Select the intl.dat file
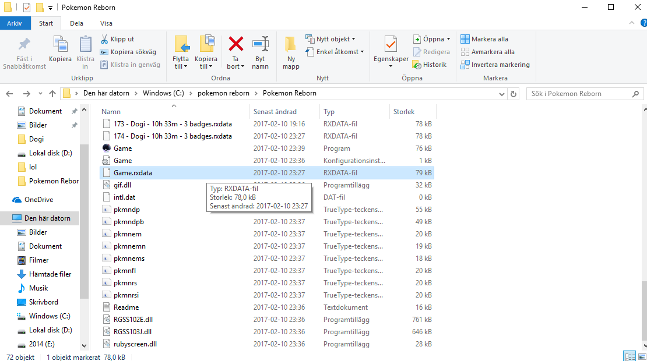This screenshot has height=361, width=647. (267, 197)
